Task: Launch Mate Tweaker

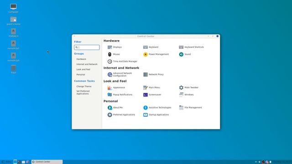Action: click(x=188, y=87)
